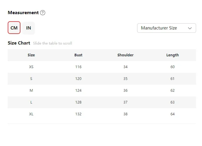The width and height of the screenshot is (202, 146).
Task: Switch units to CM
Action: tap(14, 28)
